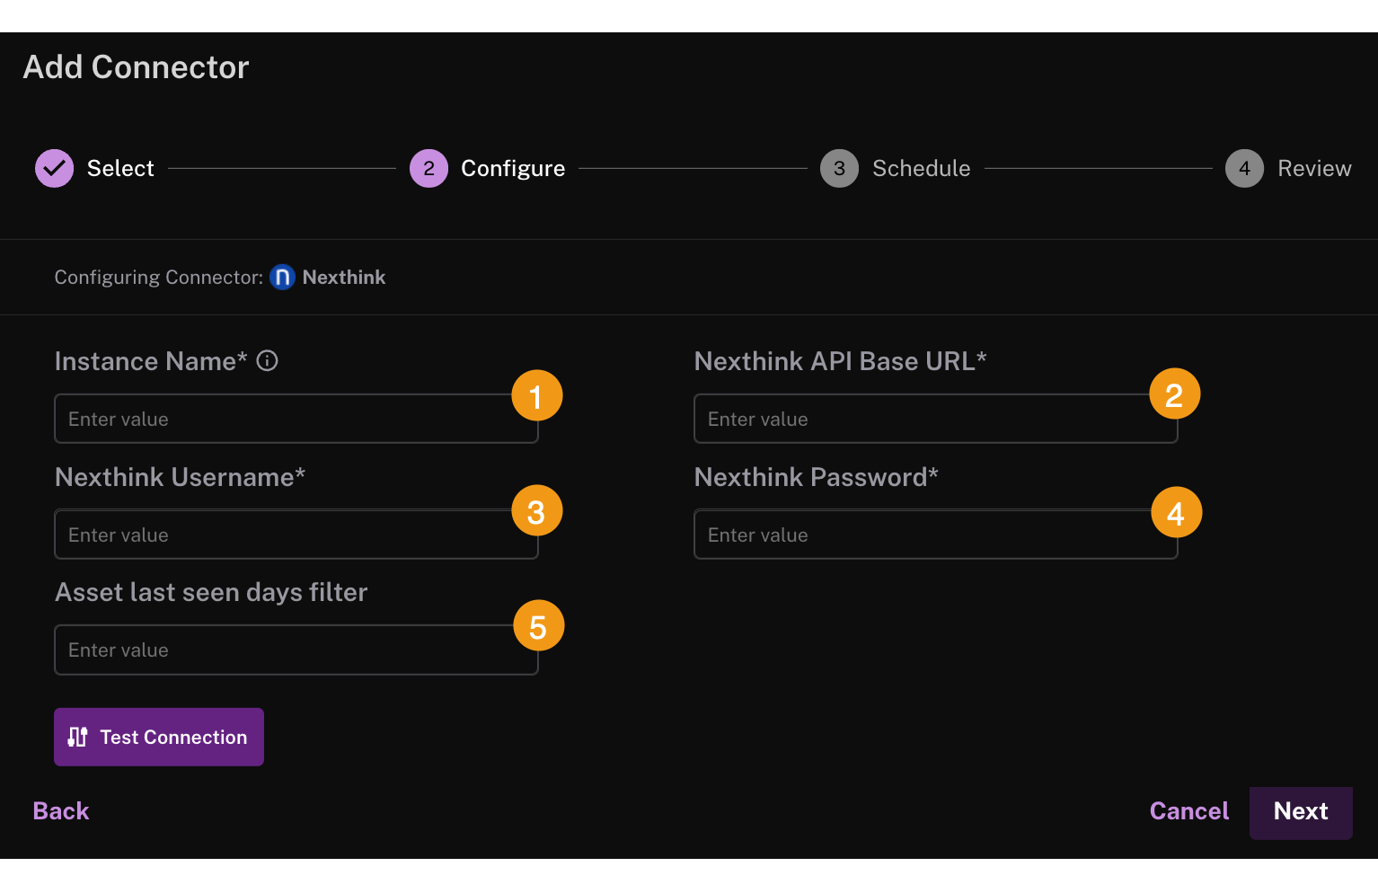Click the Configuring Connector label text
Viewport: 1378px width, 893px height.
click(x=159, y=278)
